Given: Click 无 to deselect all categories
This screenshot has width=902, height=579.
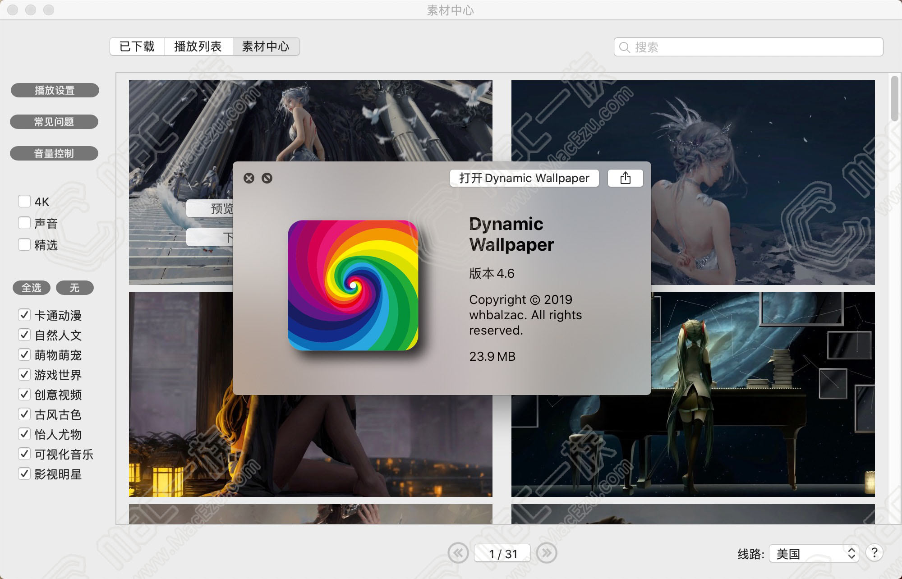Looking at the screenshot, I should point(75,288).
